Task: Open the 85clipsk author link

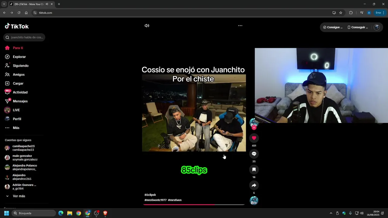Action: point(150,195)
